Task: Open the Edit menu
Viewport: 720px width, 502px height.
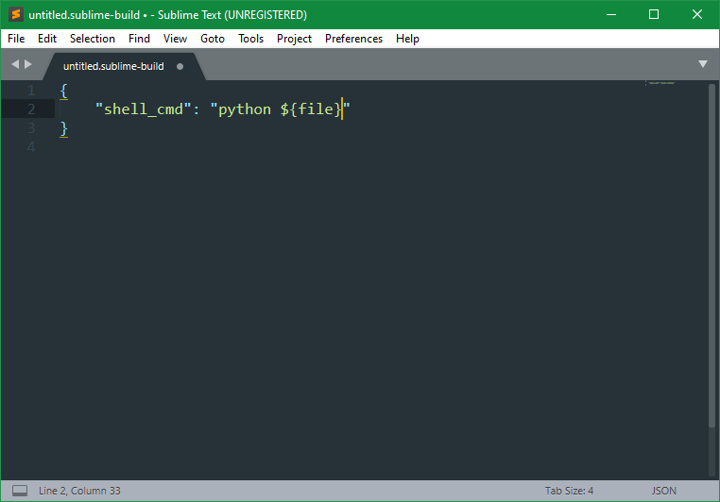Action: click(x=47, y=39)
